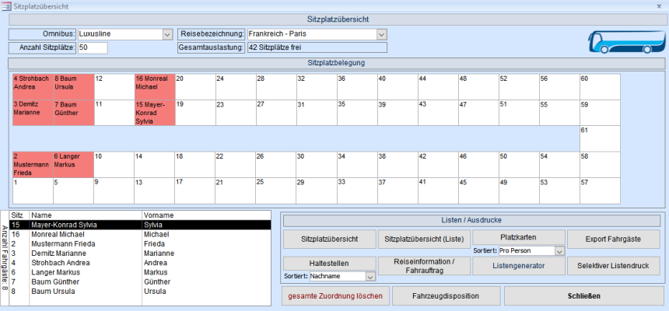Select free seat 10
The width and height of the screenshot is (669, 311).
(x=114, y=165)
